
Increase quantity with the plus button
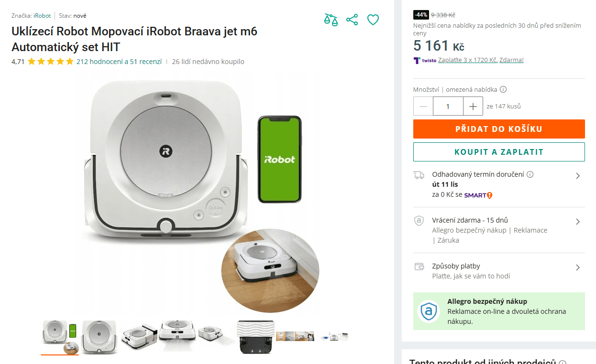coord(473,106)
